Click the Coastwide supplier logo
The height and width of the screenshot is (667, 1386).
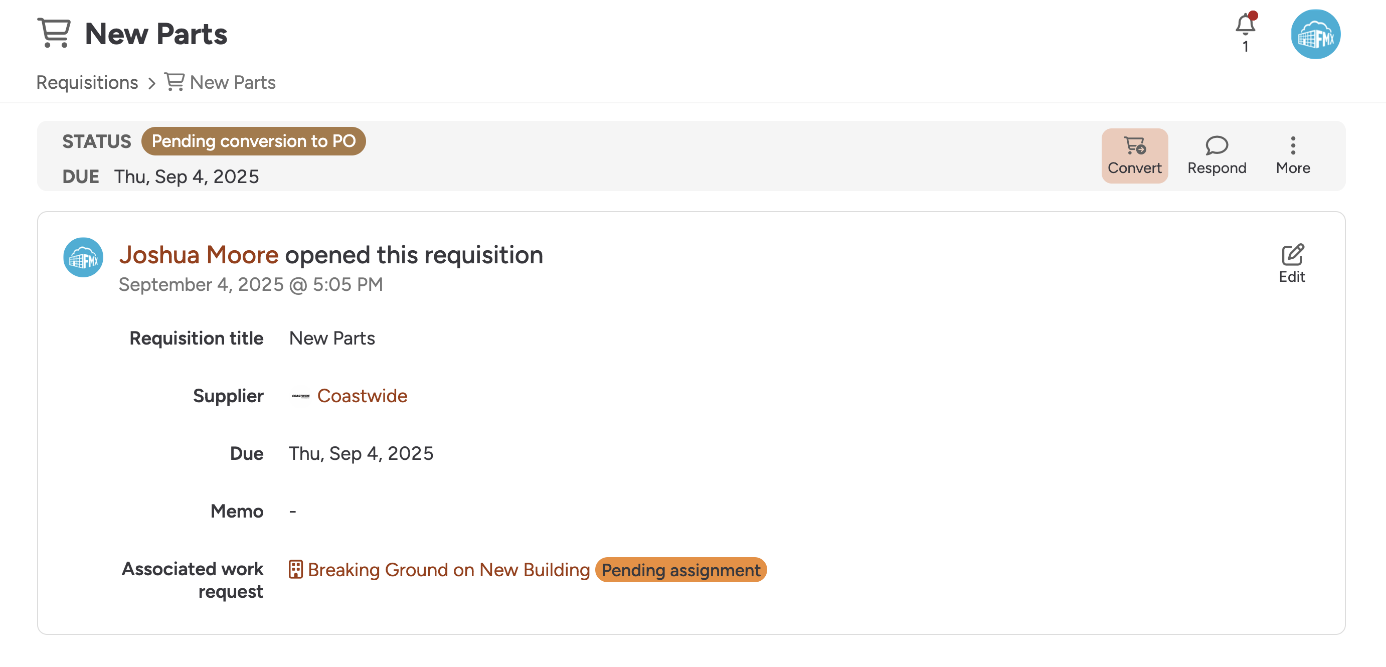coord(301,396)
